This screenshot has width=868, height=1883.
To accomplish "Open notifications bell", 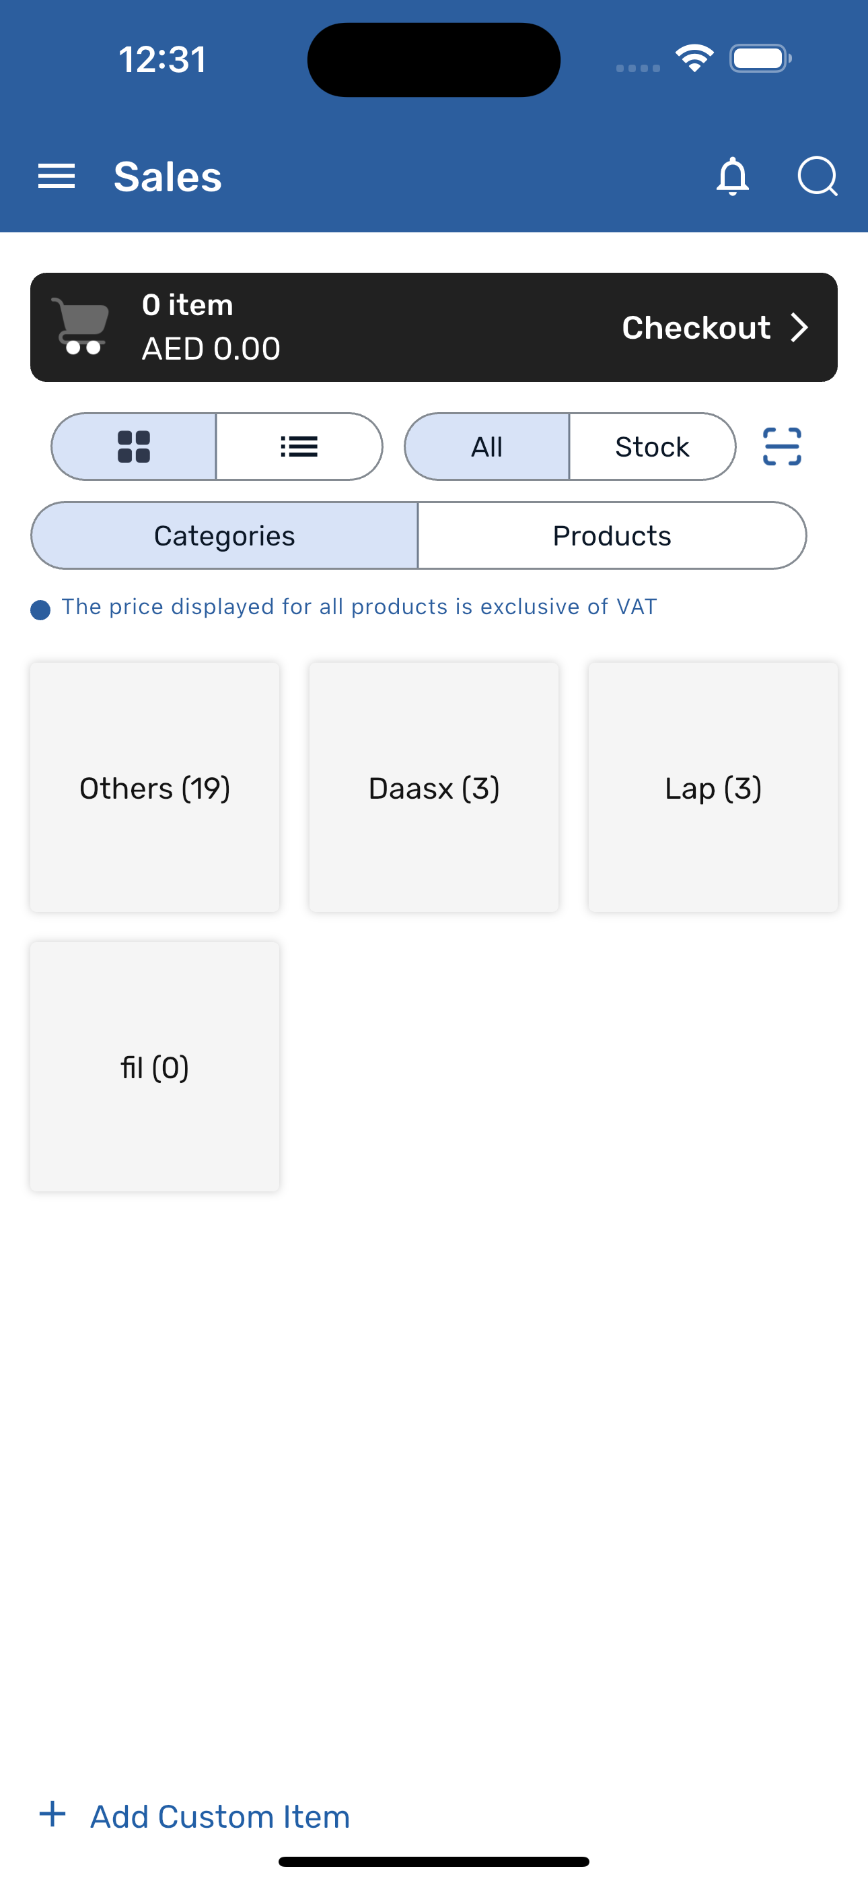I will tap(733, 176).
